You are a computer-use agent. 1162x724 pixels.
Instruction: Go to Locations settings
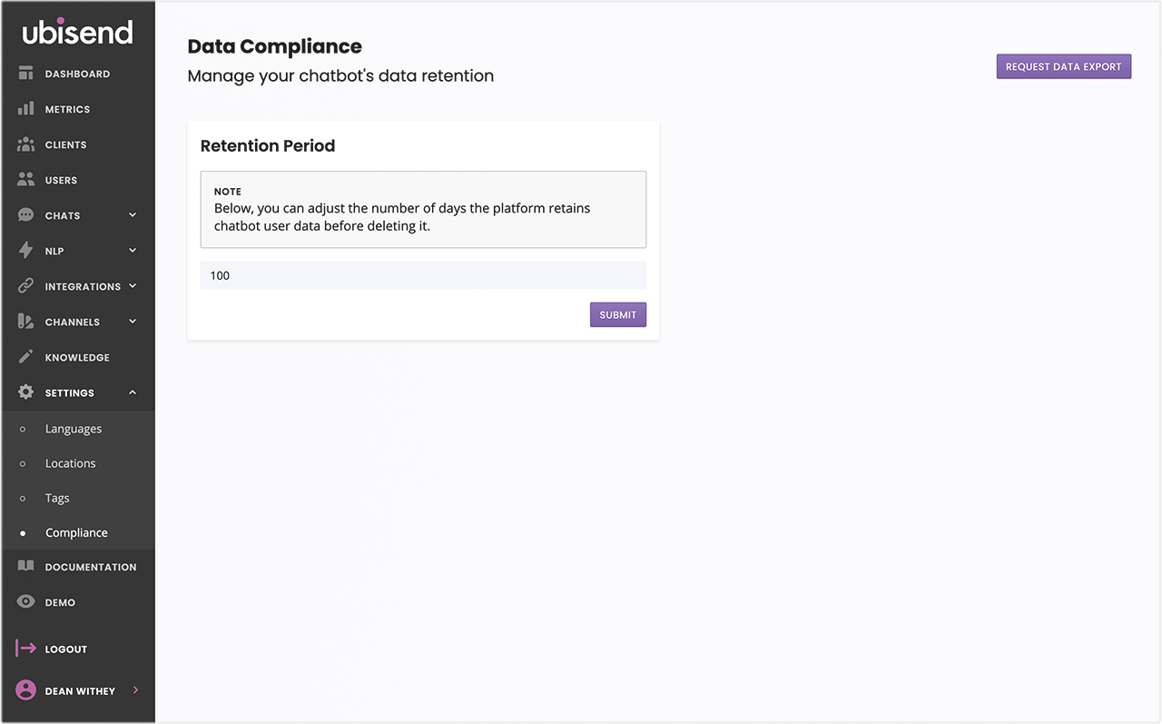tap(70, 463)
